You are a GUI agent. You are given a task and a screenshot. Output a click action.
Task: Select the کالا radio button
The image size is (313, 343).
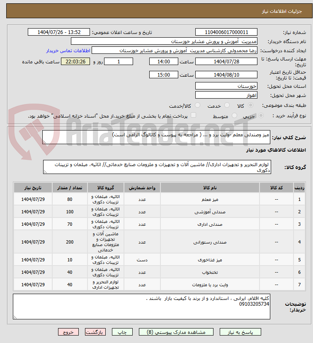tap(251, 105)
